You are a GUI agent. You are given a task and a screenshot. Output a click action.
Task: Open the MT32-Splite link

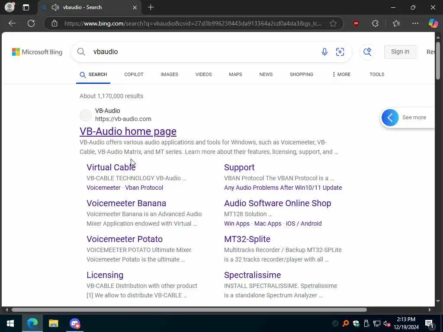[x=247, y=239]
